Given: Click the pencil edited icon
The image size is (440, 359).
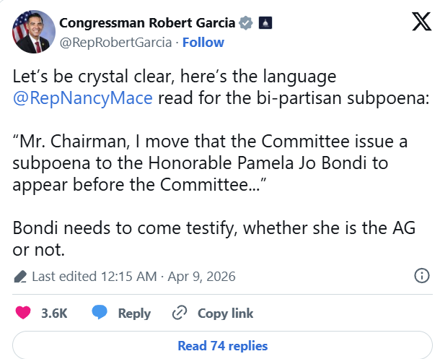Looking at the screenshot, I should click(x=20, y=276).
